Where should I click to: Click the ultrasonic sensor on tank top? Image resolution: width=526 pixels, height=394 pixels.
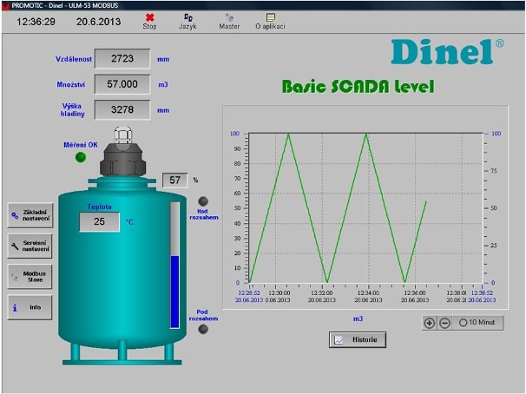pos(122,152)
